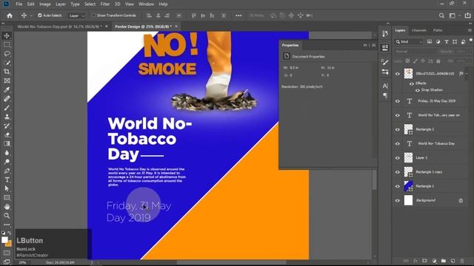Toggle the Auto-Select checkbox
Screen dimensions: 474x266
click(x=39, y=16)
